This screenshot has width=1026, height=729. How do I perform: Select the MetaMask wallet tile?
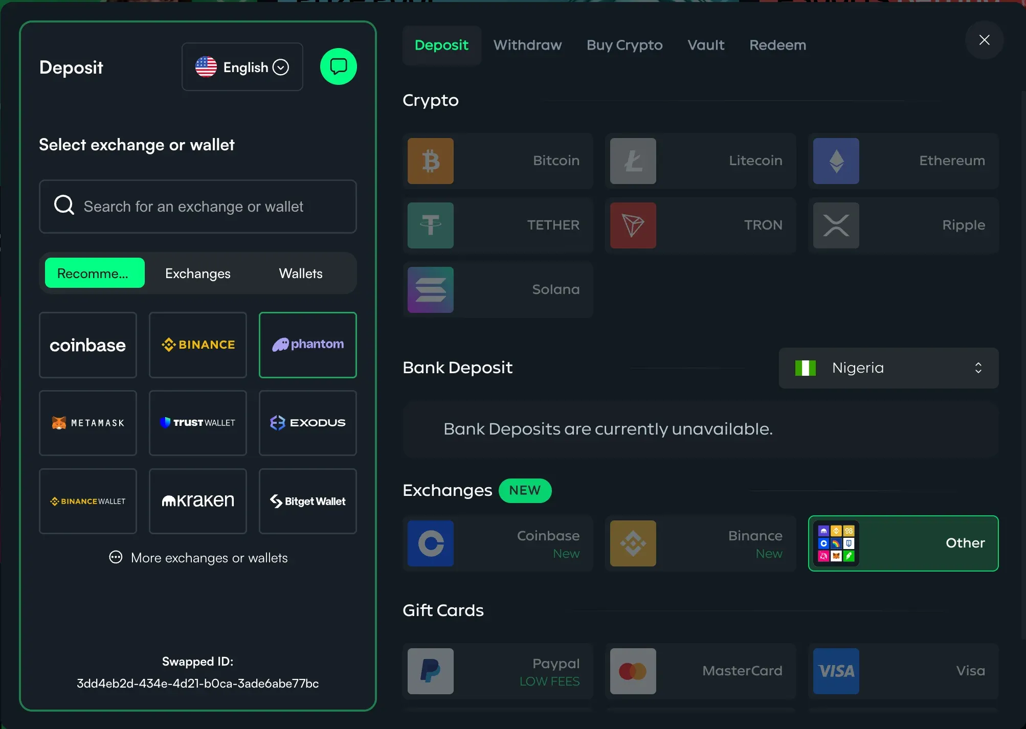88,423
